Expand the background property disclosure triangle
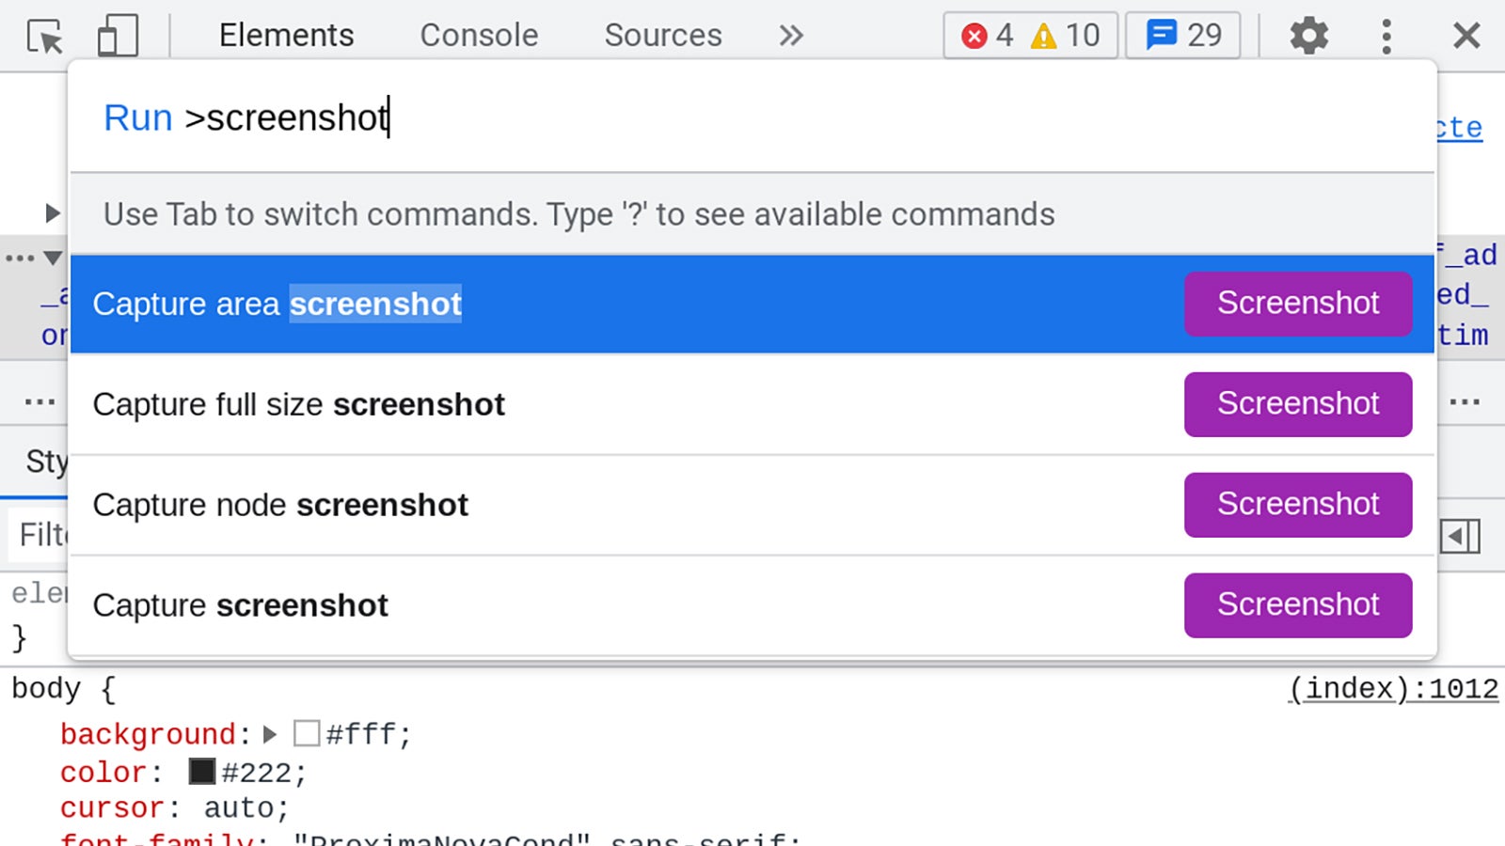 click(x=271, y=734)
